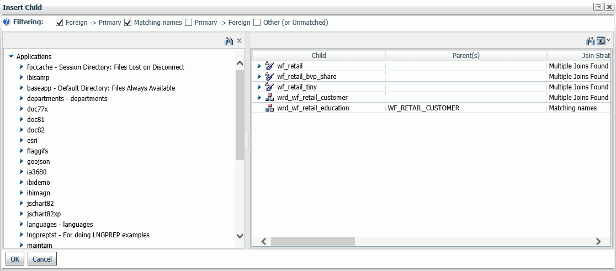Click the Child table right scroll arrow
The width and height of the screenshot is (616, 271).
click(598, 242)
